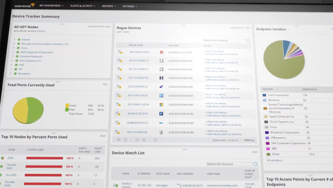Click Huawei vendor icon for 78:F5:FD:A4:C5:BA
Image resolution: width=333 pixels, height=188 pixels.
click(162, 52)
